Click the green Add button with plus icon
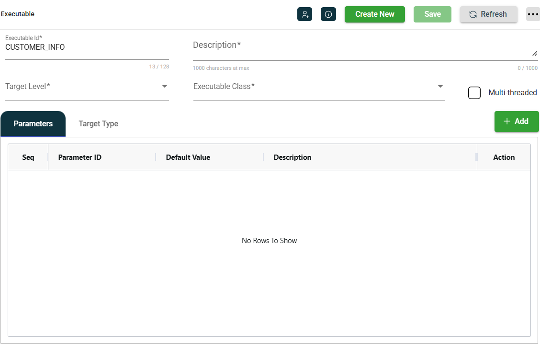Screen dimensions: 540x345 (516, 122)
